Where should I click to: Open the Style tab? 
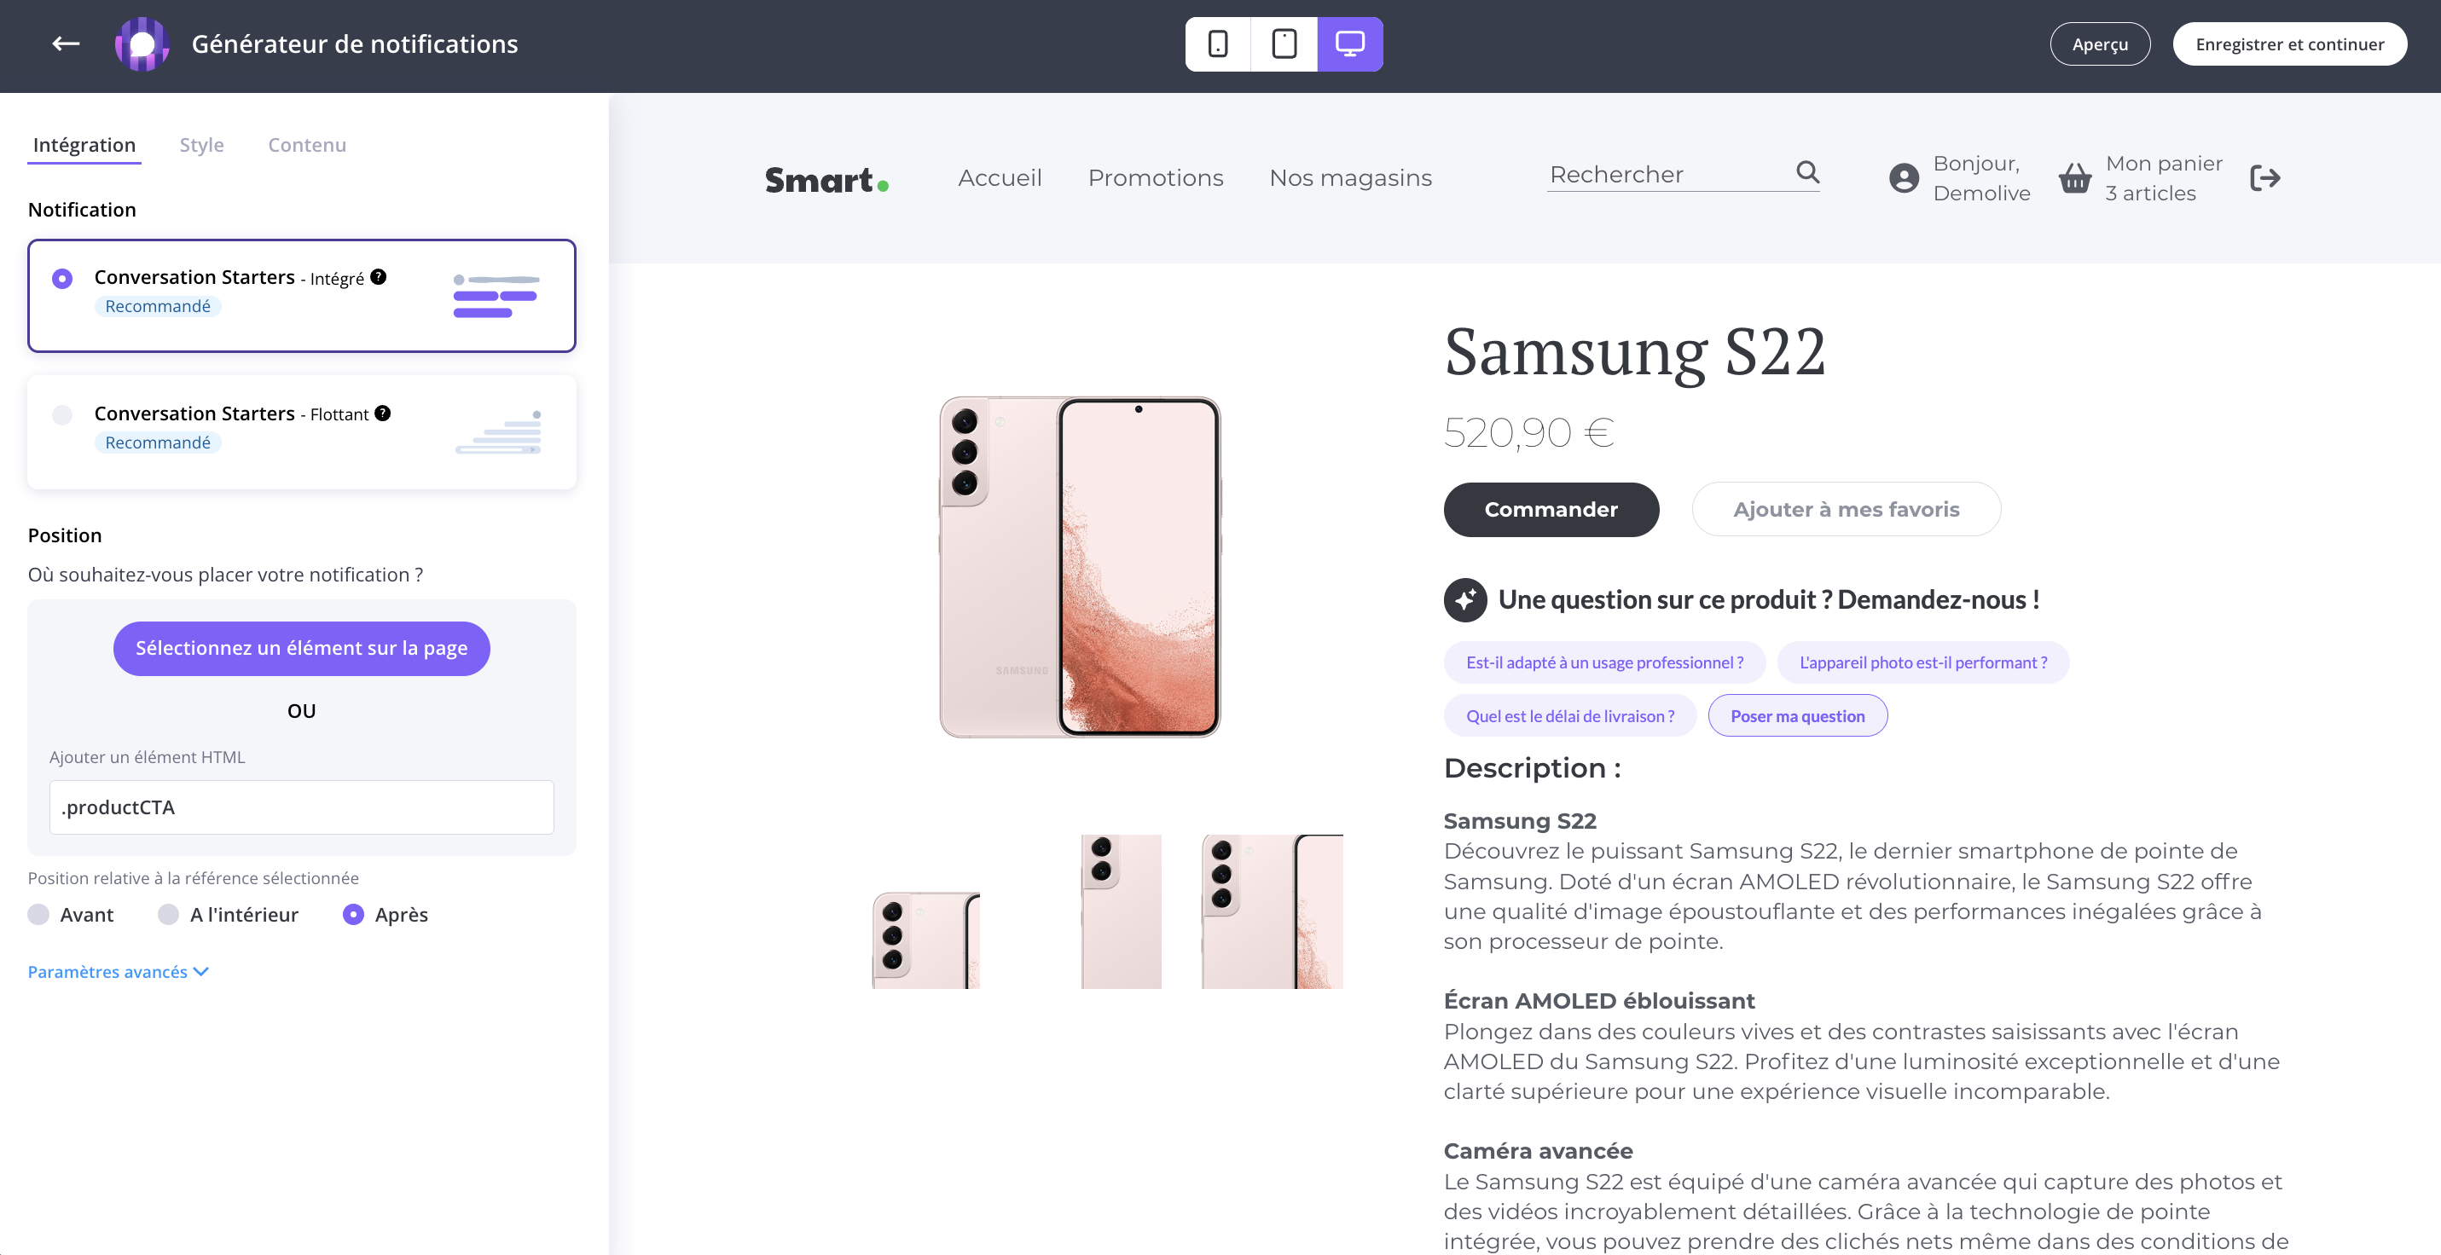[x=202, y=145]
